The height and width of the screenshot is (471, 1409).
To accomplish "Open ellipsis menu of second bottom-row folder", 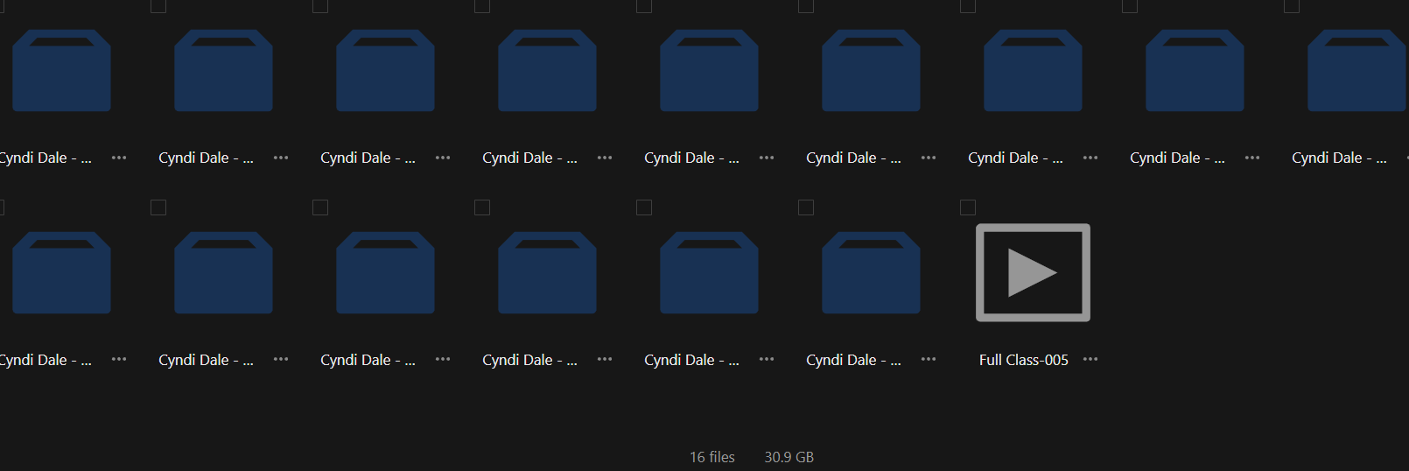I will tap(281, 359).
